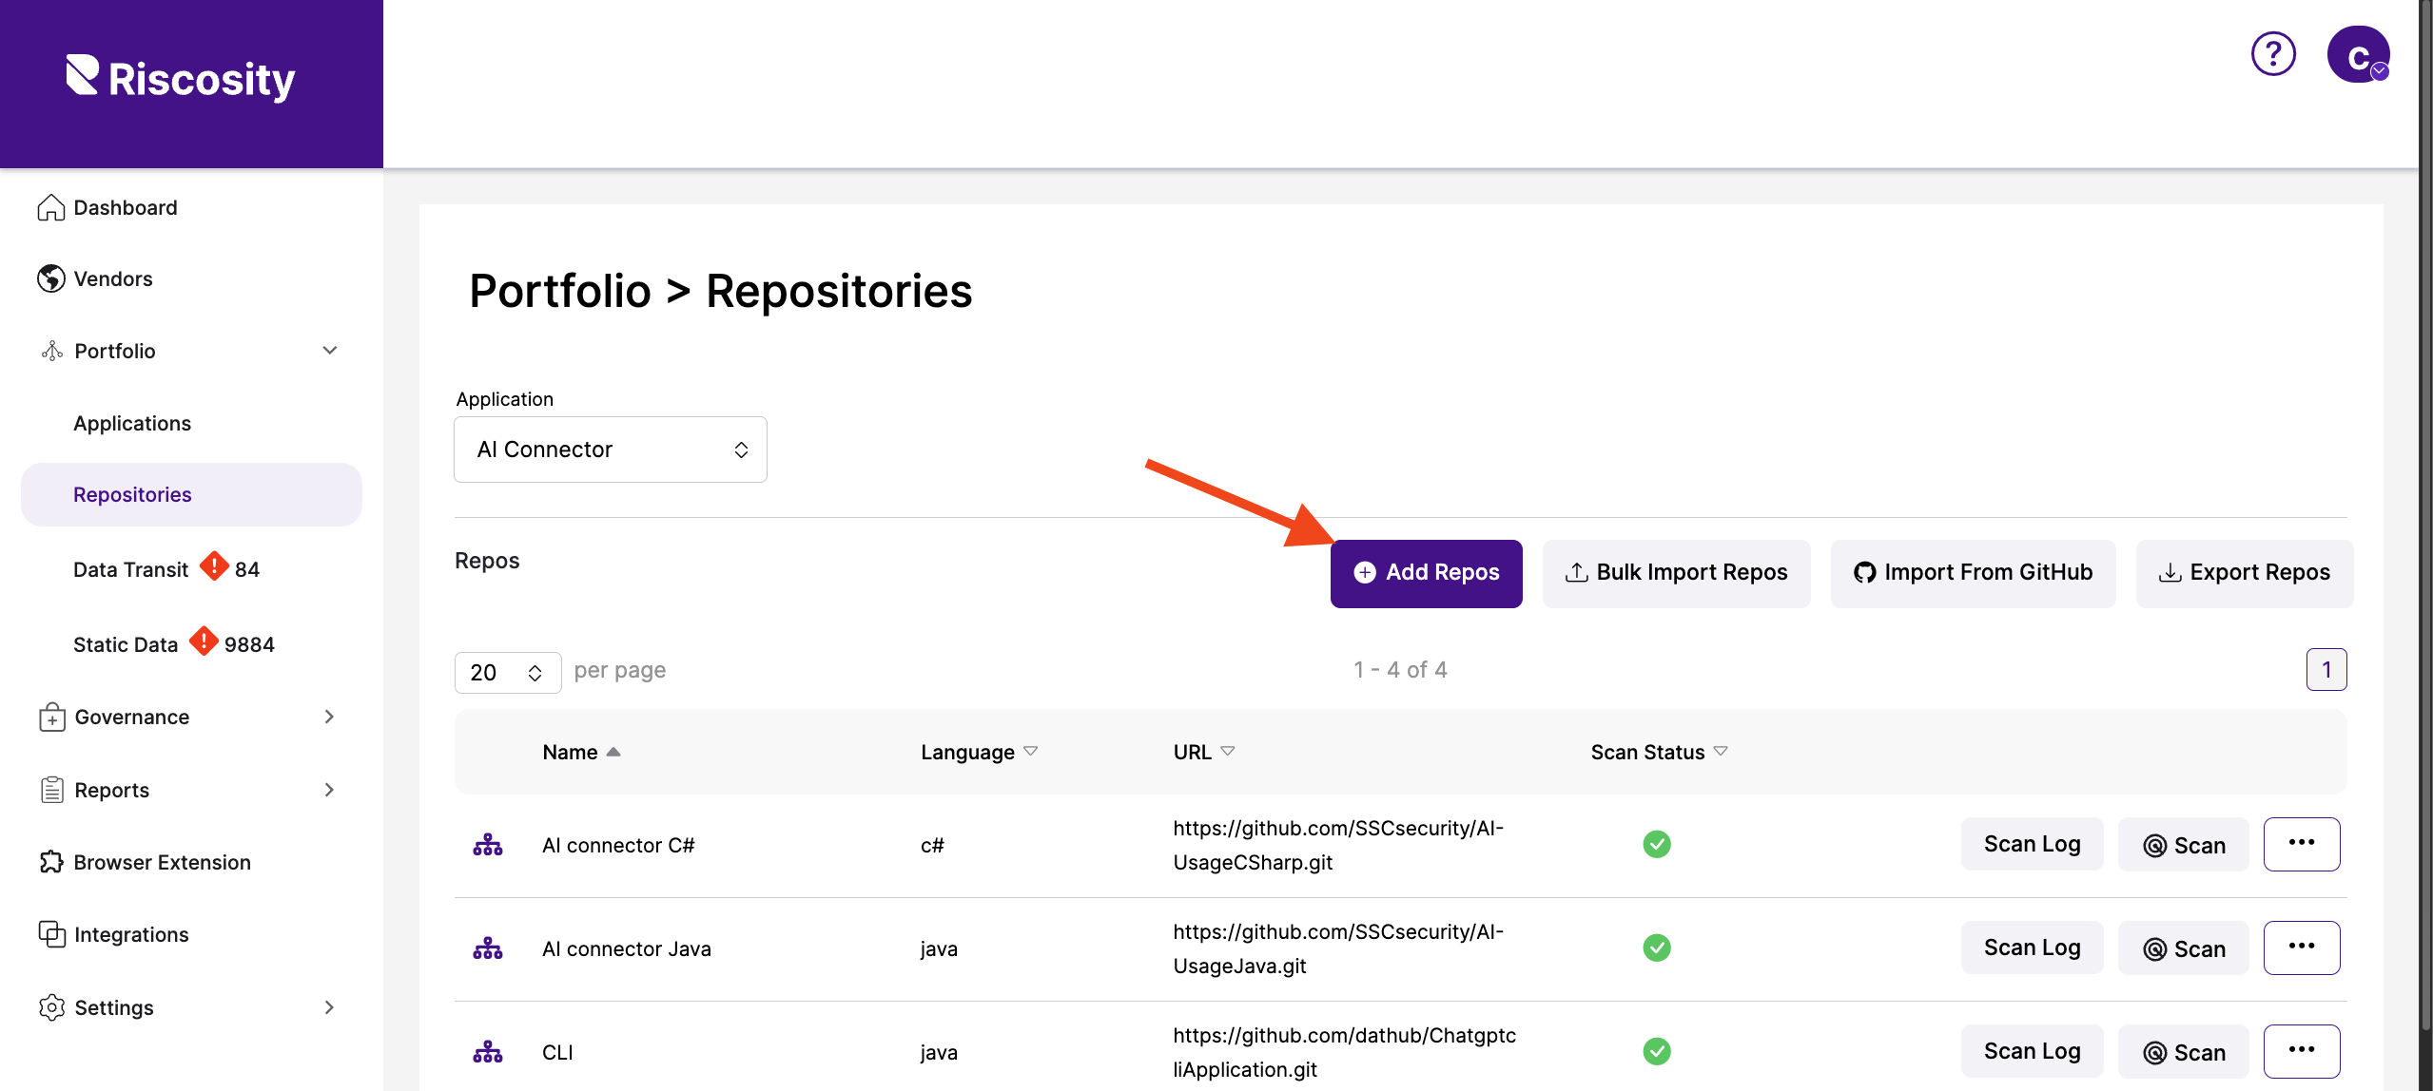Click the Portfolio > Repositories heading
Screen dimensions: 2433x1091
(721, 291)
